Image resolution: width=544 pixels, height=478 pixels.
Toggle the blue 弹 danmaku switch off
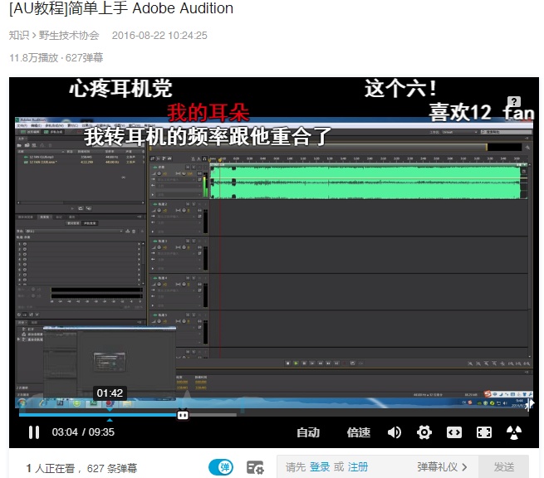pos(221,467)
